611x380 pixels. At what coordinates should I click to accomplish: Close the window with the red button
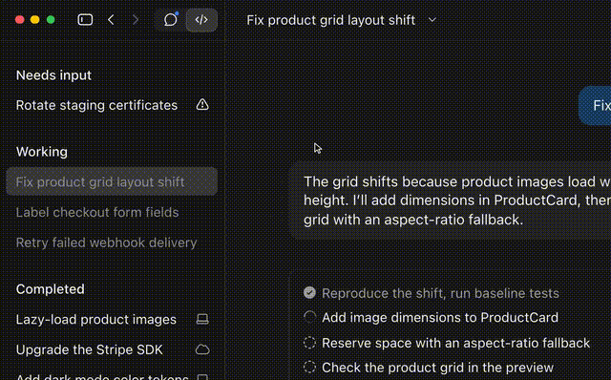pyautogui.click(x=19, y=20)
